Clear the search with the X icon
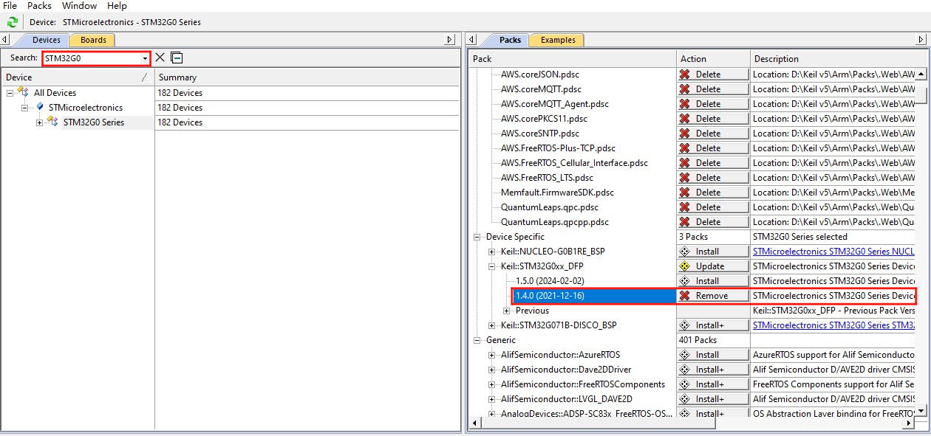This screenshot has height=436, width=931. tap(160, 58)
